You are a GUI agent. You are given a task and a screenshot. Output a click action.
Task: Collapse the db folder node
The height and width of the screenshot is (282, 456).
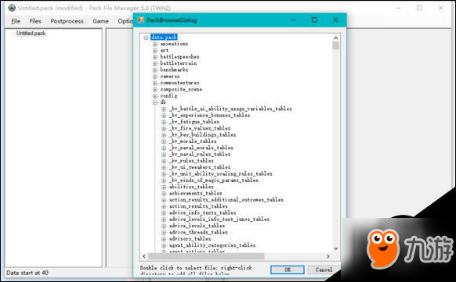point(155,102)
